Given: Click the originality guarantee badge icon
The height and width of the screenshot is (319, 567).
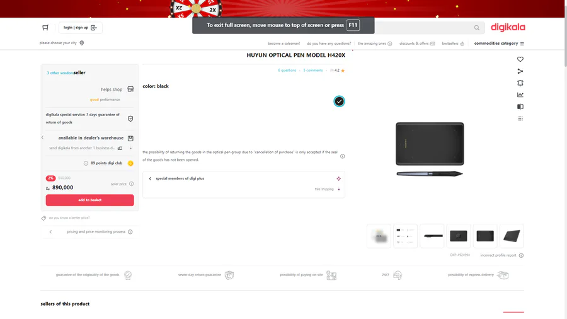Looking at the screenshot, I should pyautogui.click(x=128, y=275).
